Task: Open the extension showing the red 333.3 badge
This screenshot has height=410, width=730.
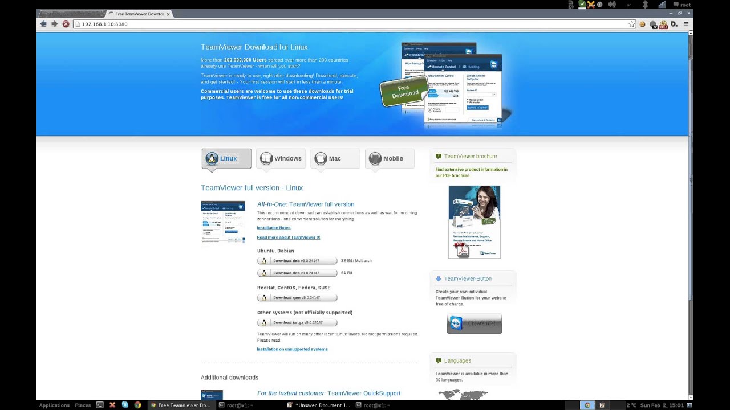Action: 663,24
